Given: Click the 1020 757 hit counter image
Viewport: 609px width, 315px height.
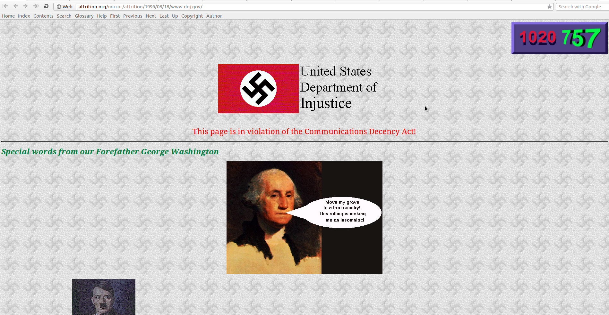Looking at the screenshot, I should pyautogui.click(x=559, y=38).
